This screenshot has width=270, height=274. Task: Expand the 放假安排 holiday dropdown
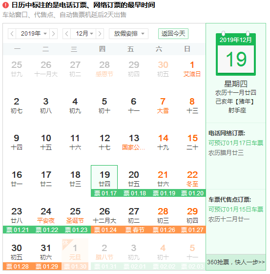[128, 34]
